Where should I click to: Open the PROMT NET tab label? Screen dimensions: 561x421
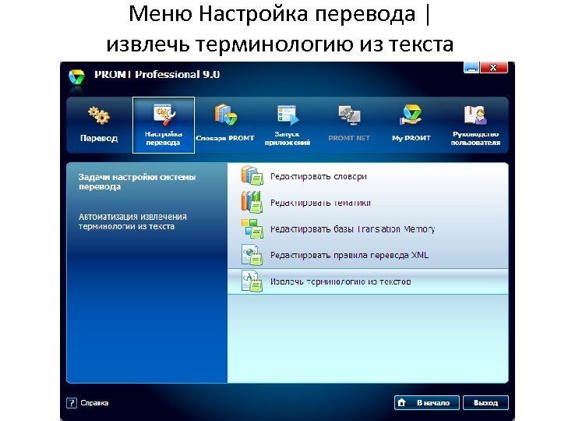349,138
